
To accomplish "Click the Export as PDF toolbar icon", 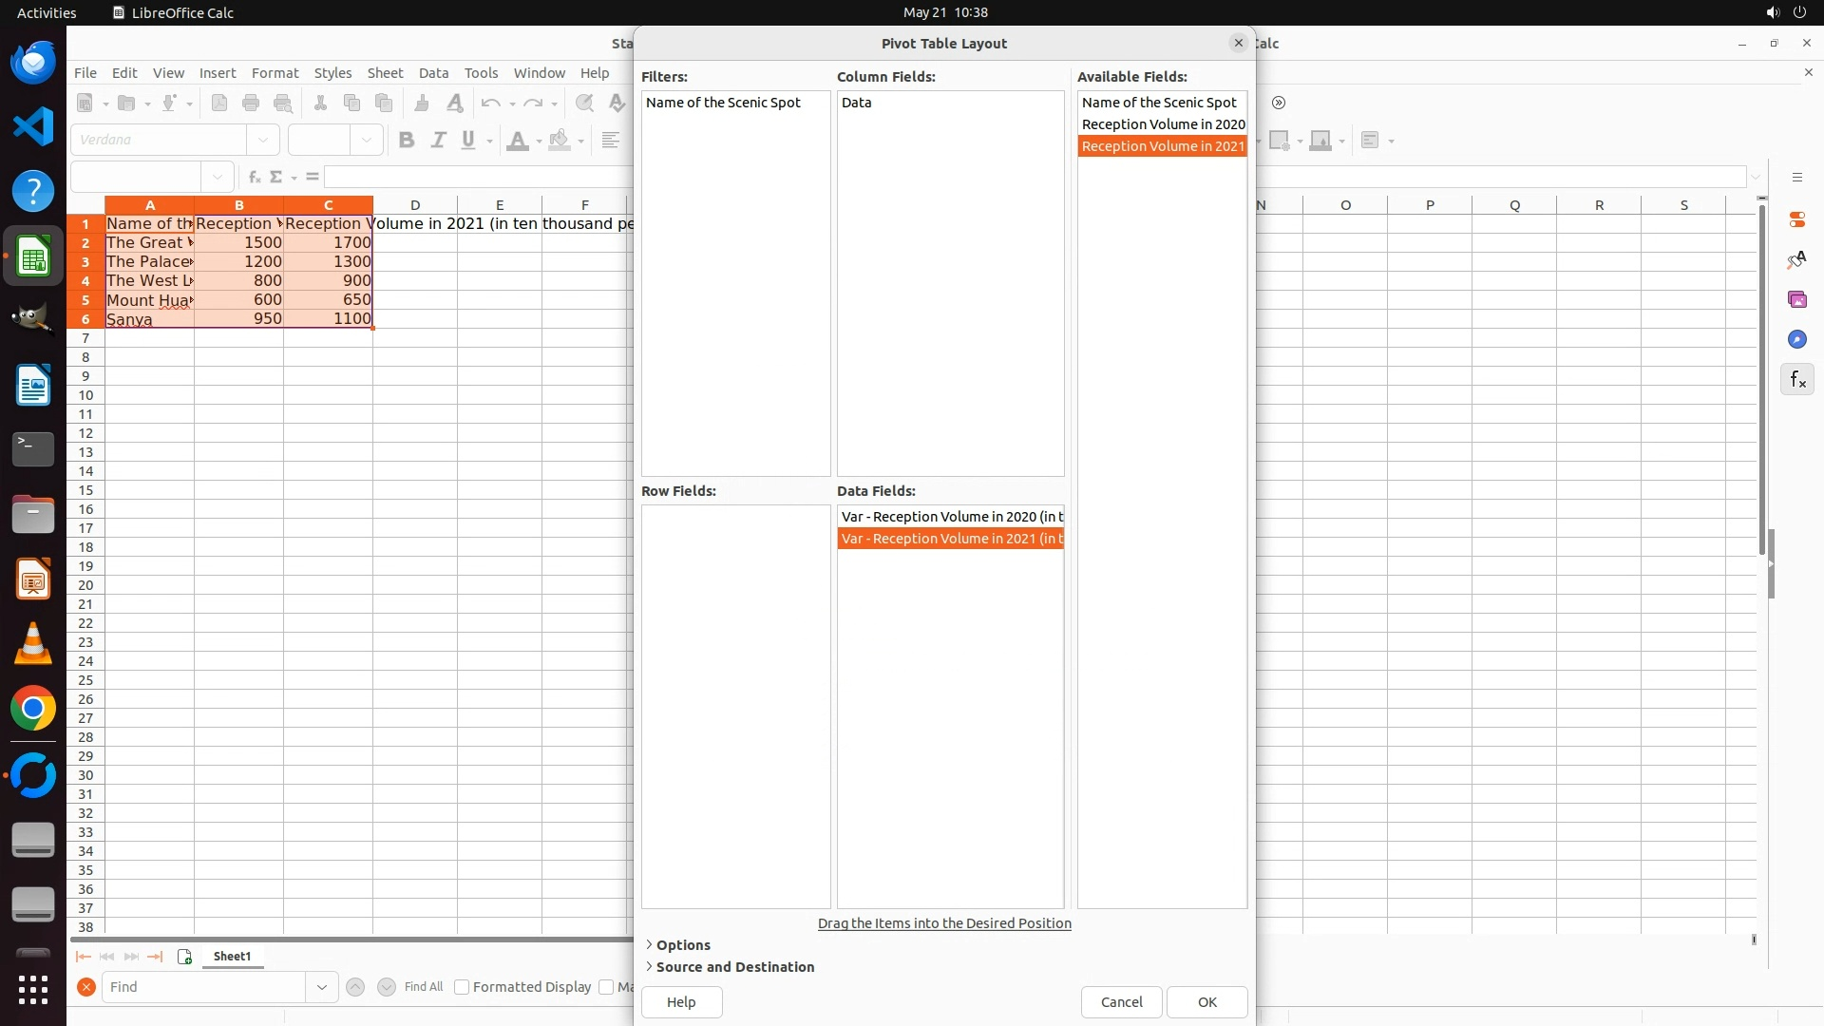I will (219, 103).
